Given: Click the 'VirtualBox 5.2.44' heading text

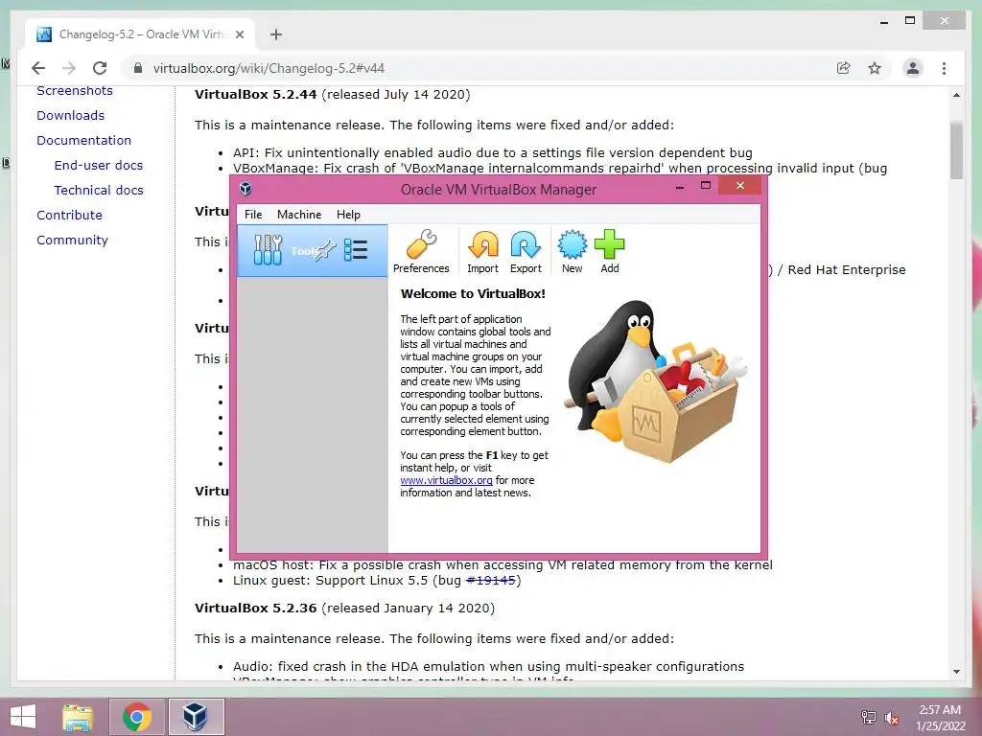Looking at the screenshot, I should pos(255,95).
